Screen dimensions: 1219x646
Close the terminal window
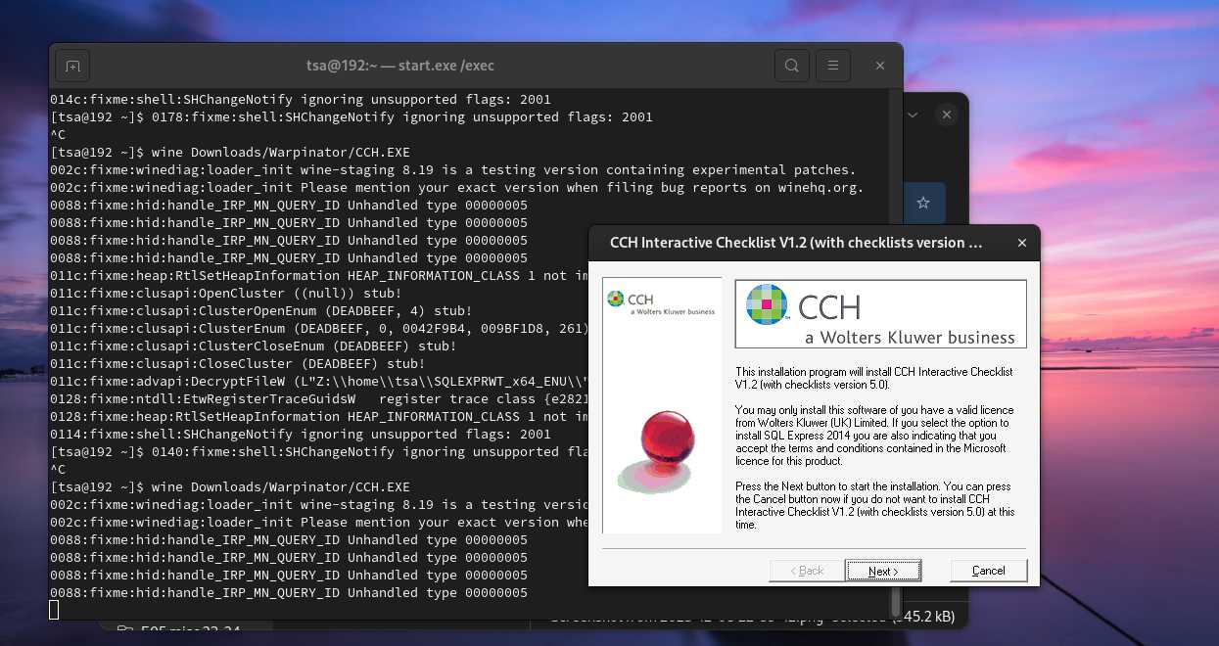click(x=880, y=66)
